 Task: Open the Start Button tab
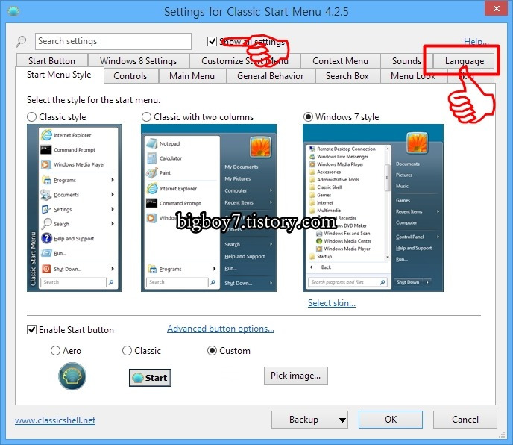point(51,61)
